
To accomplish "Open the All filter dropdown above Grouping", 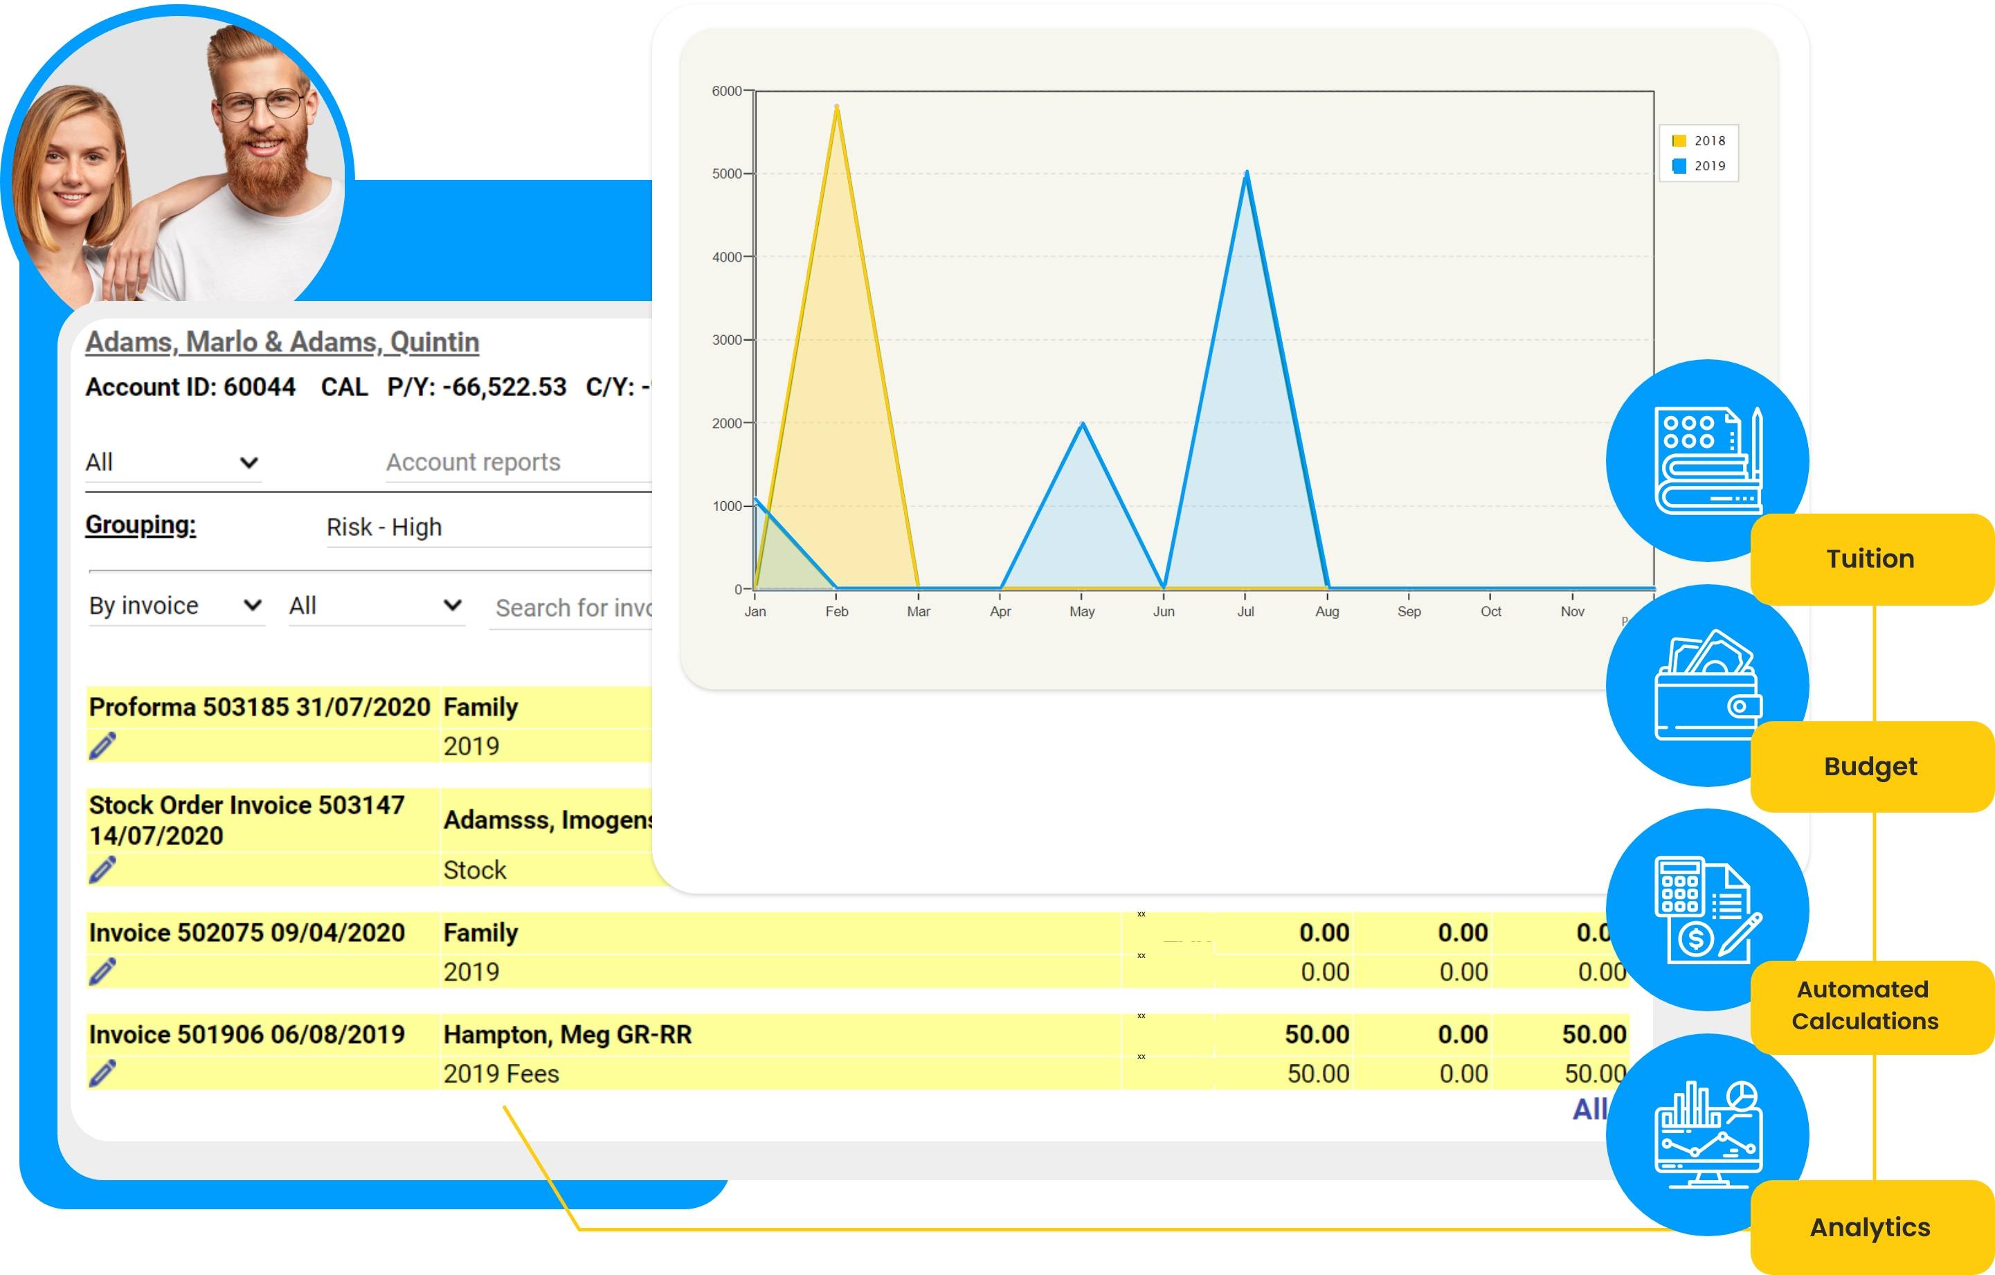I will coord(172,462).
